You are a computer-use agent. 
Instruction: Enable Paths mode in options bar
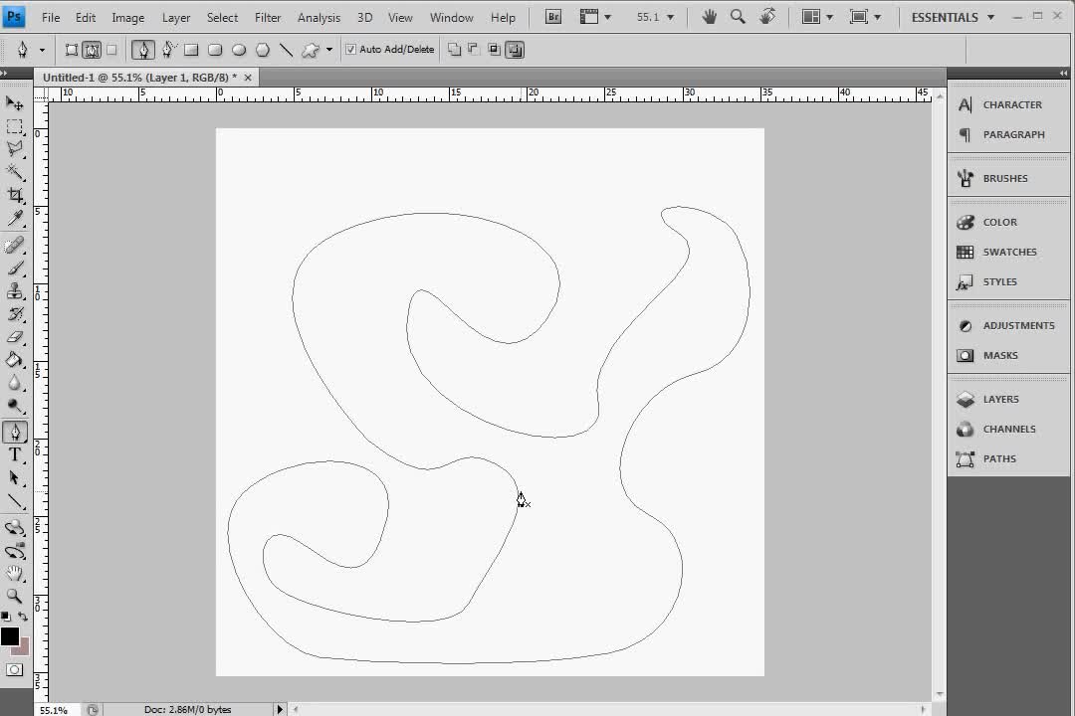coord(92,50)
